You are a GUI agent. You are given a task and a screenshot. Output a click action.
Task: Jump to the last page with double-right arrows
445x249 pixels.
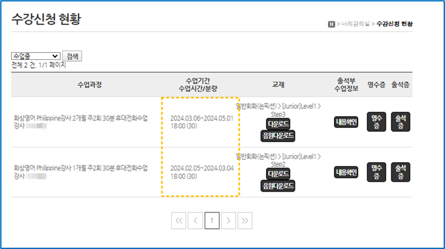(244, 220)
